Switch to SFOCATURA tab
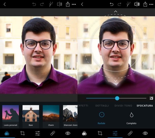The image size is (155, 138). (145, 106)
